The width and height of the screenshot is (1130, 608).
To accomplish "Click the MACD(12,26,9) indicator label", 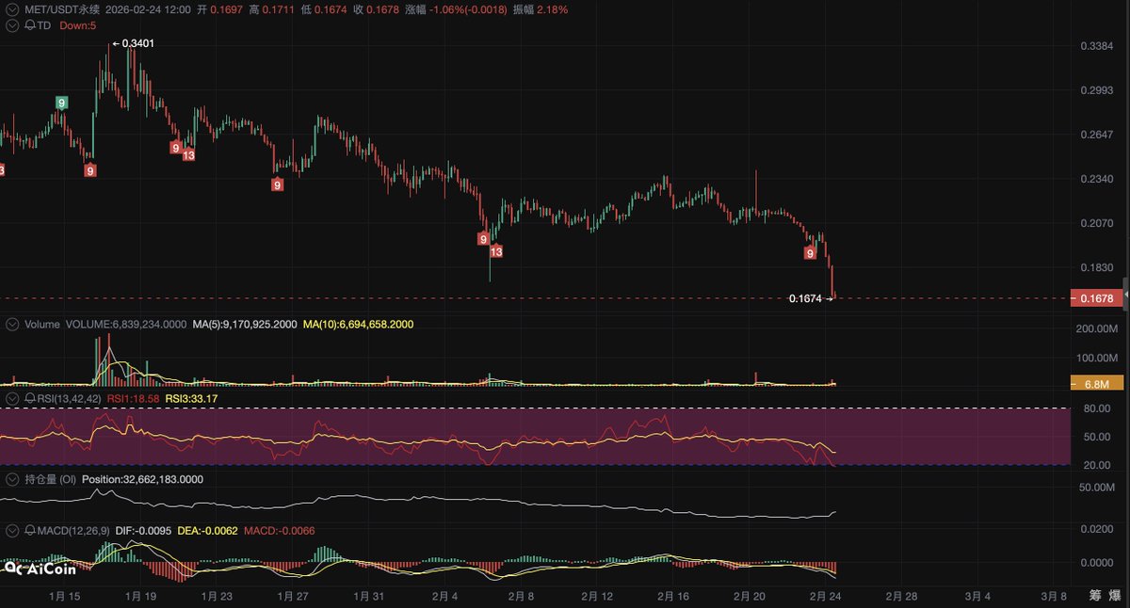I will [x=71, y=531].
